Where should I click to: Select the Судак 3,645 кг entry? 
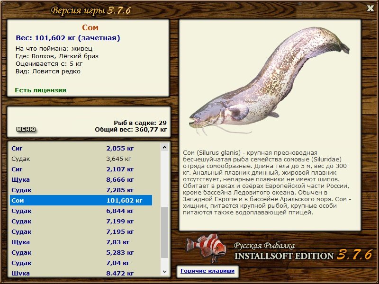tap(81, 159)
